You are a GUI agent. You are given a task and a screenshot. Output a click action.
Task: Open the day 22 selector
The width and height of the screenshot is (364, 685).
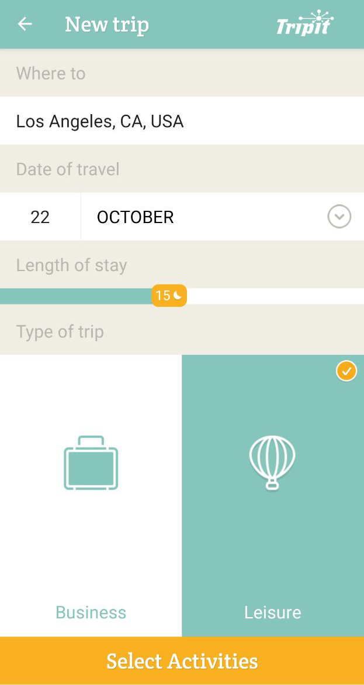(40, 217)
